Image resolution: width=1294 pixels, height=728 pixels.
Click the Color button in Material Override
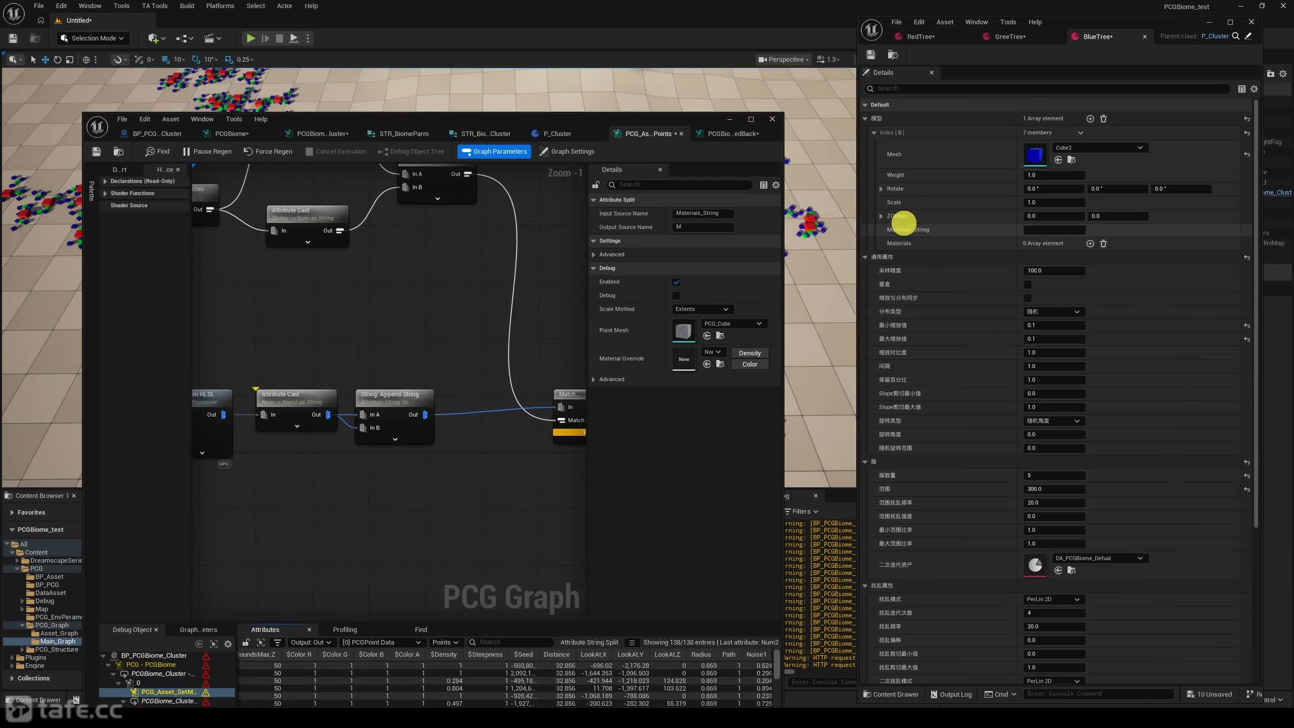click(x=750, y=365)
